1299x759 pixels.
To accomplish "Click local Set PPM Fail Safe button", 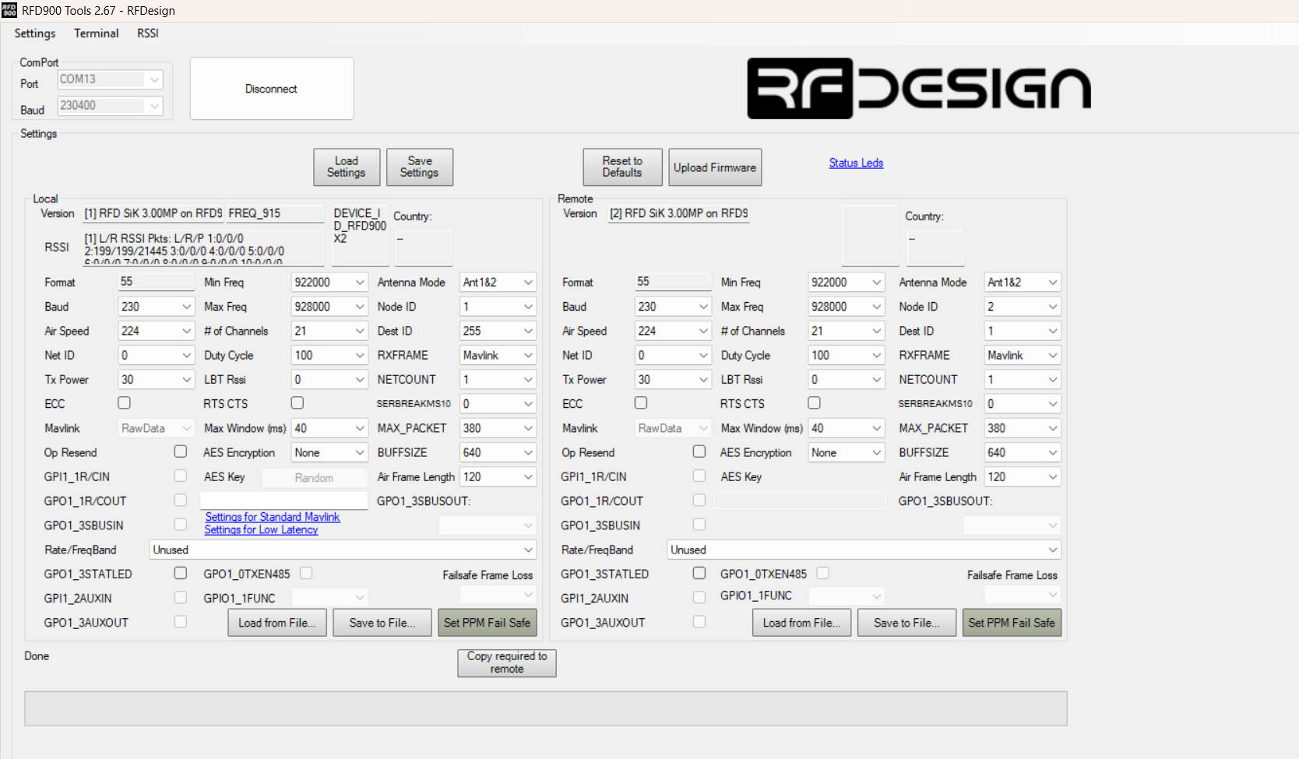I will [x=488, y=623].
